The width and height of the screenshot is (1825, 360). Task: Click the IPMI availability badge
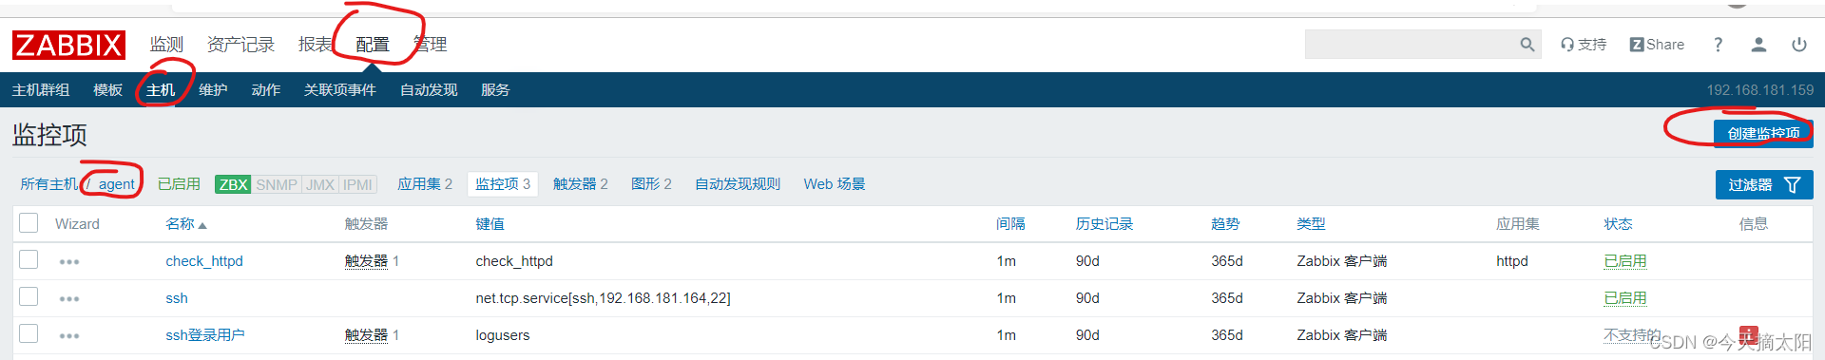(358, 184)
